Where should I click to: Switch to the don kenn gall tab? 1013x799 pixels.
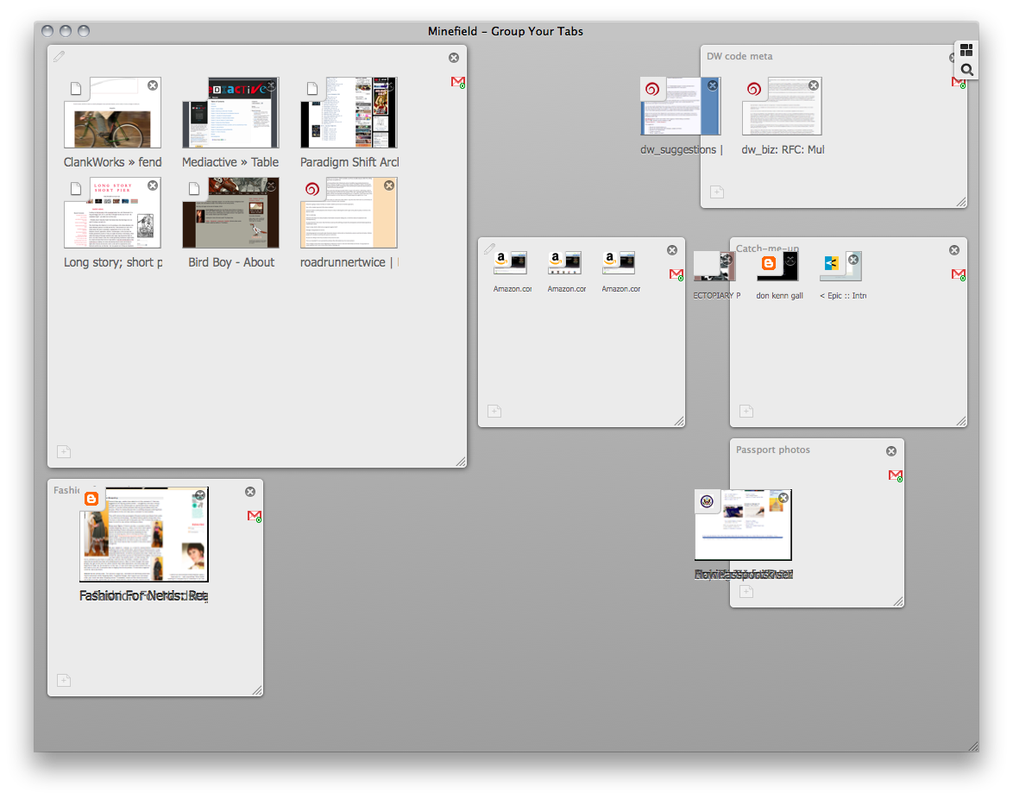point(778,267)
